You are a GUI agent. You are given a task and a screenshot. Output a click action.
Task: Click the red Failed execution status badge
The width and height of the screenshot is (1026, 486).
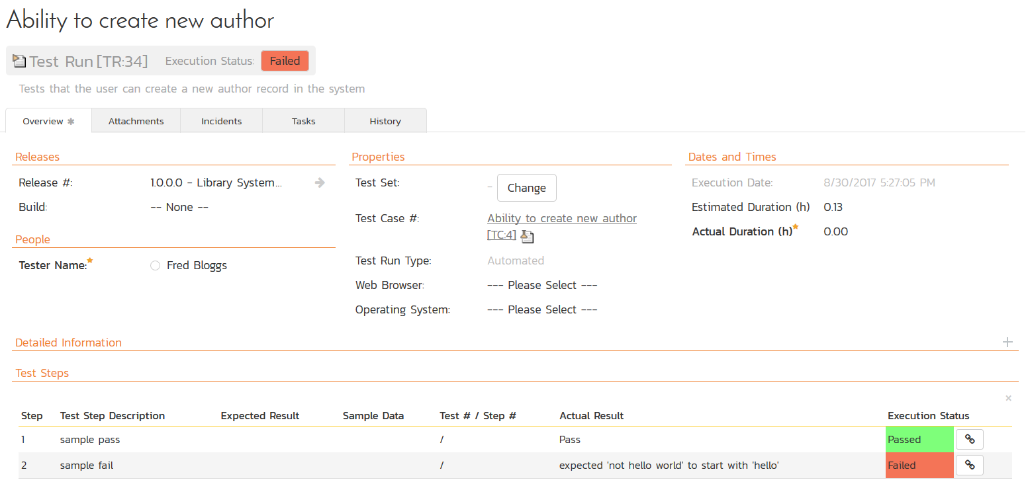pos(285,61)
